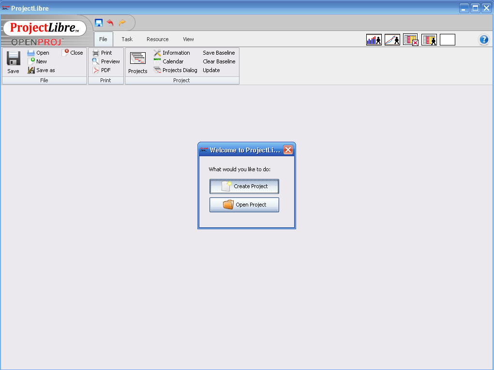Choose Save as in File group
This screenshot has height=370, width=494.
[41, 70]
